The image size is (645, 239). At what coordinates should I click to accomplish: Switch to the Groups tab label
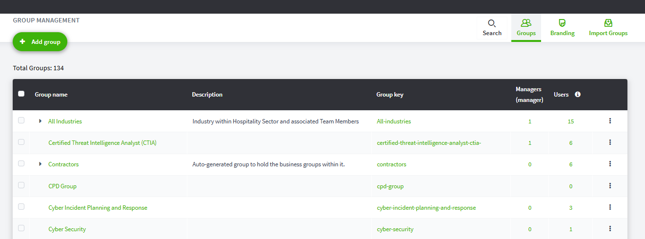tap(526, 33)
